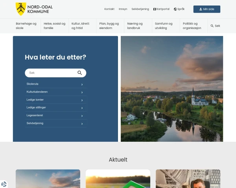
Task: Click the chevron next to Skoleruta
Action: point(82,85)
